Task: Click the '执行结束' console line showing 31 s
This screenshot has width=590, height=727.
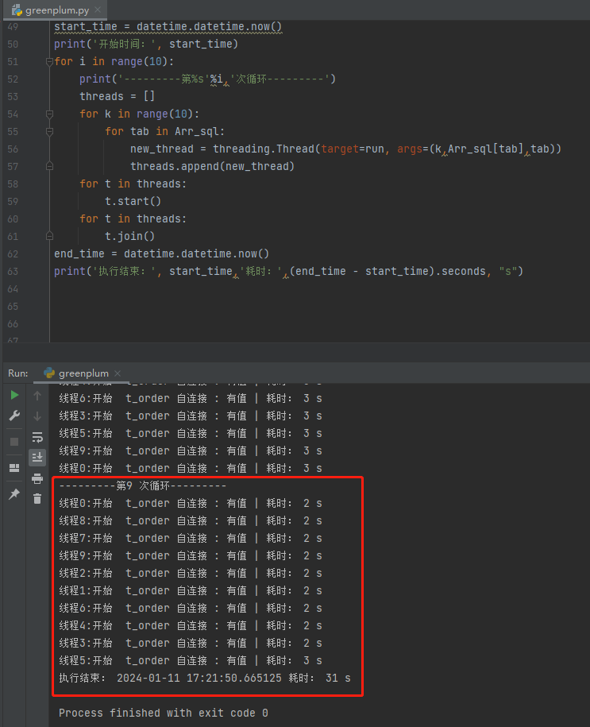Action: pos(204,678)
